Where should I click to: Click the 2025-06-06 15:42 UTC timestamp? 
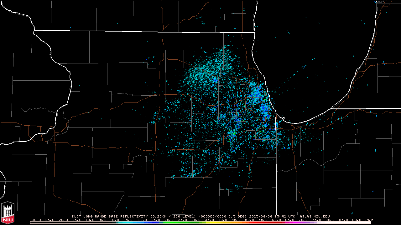click(x=272, y=216)
